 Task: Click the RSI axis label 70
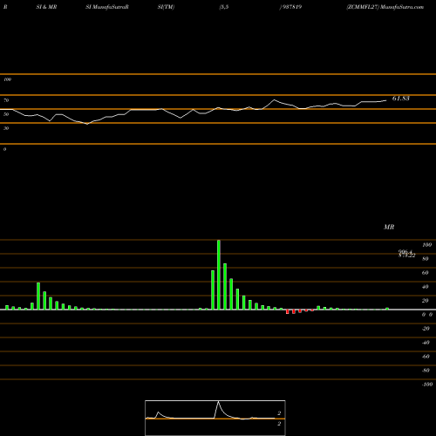point(6,100)
